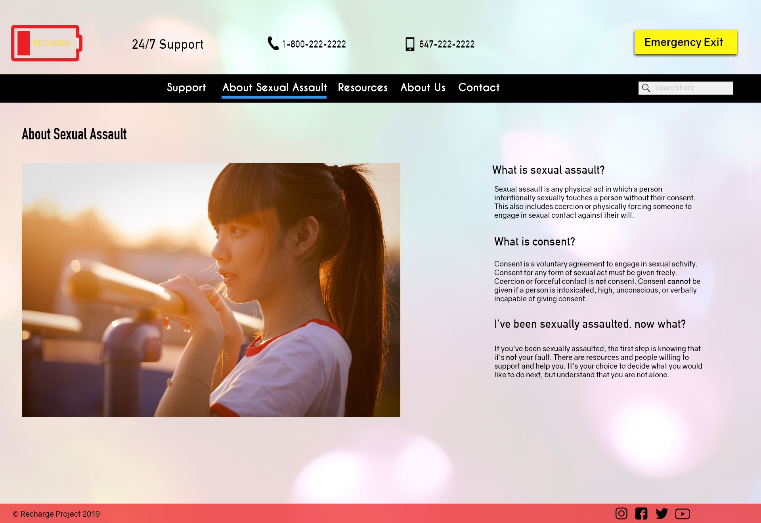This screenshot has height=523, width=761.
Task: Click the Emergency Exit button
Action: [x=685, y=42]
